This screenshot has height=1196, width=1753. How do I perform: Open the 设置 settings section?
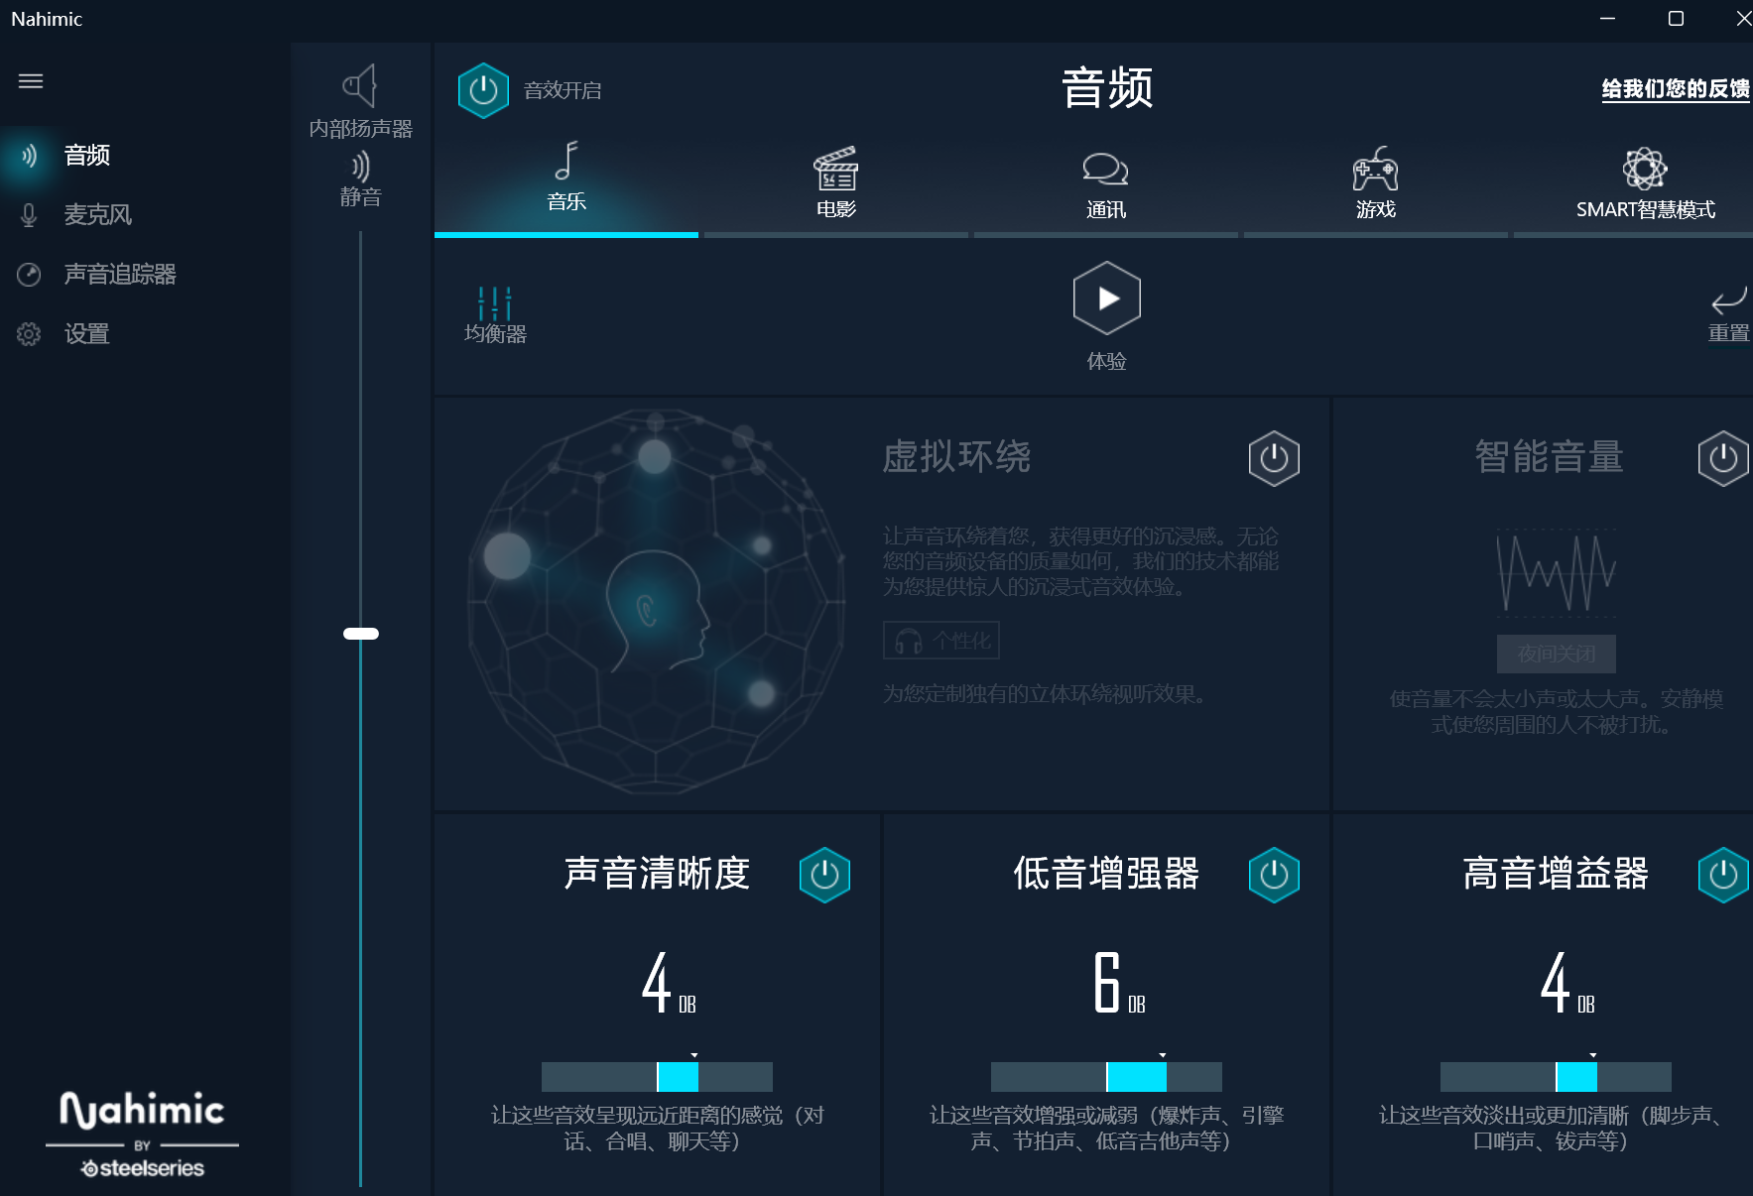(86, 334)
